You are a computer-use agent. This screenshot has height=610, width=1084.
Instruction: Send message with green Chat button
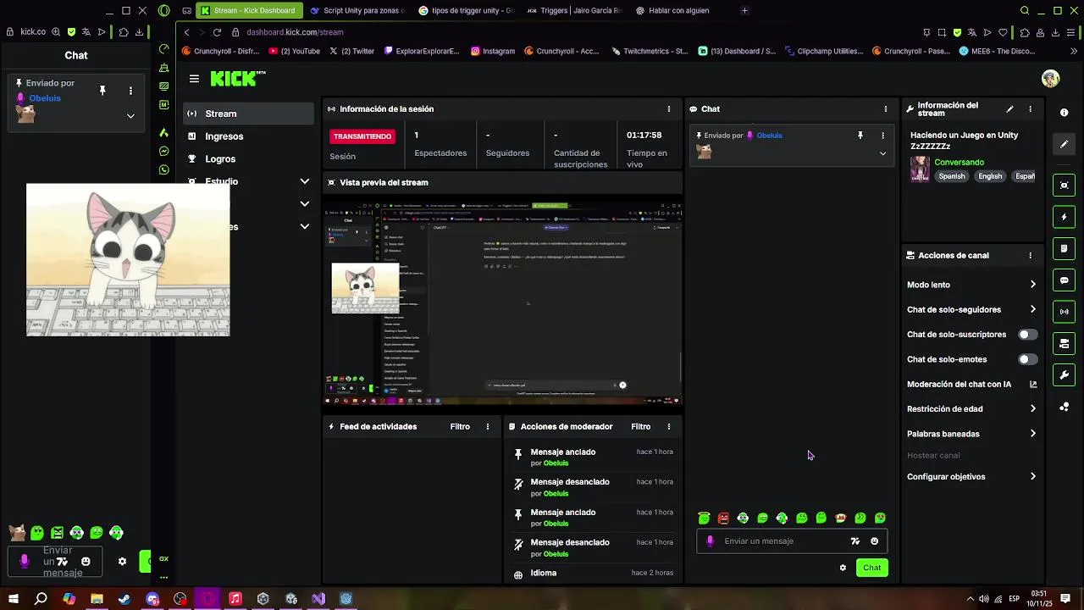871,568
